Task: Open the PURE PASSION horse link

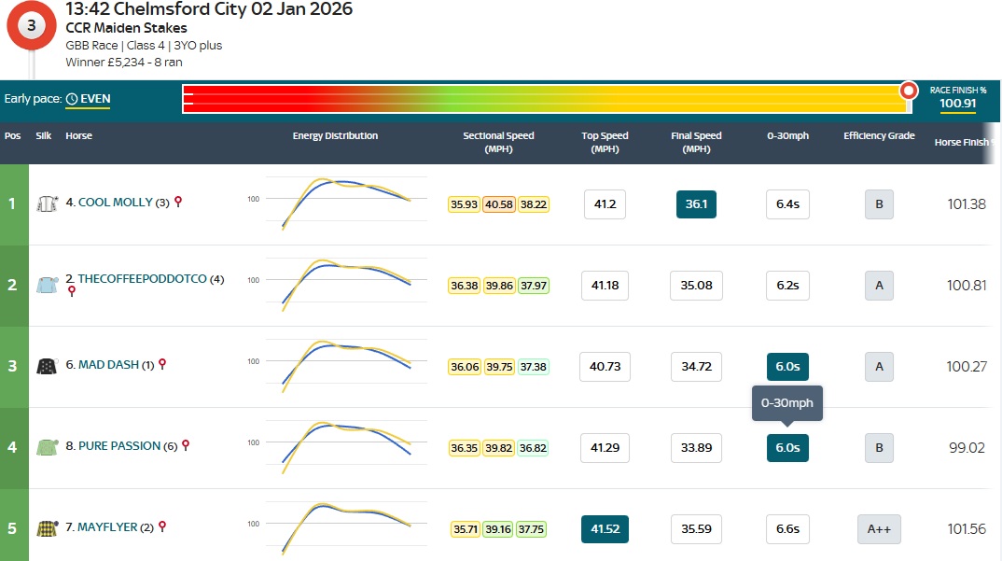Action: pos(119,446)
